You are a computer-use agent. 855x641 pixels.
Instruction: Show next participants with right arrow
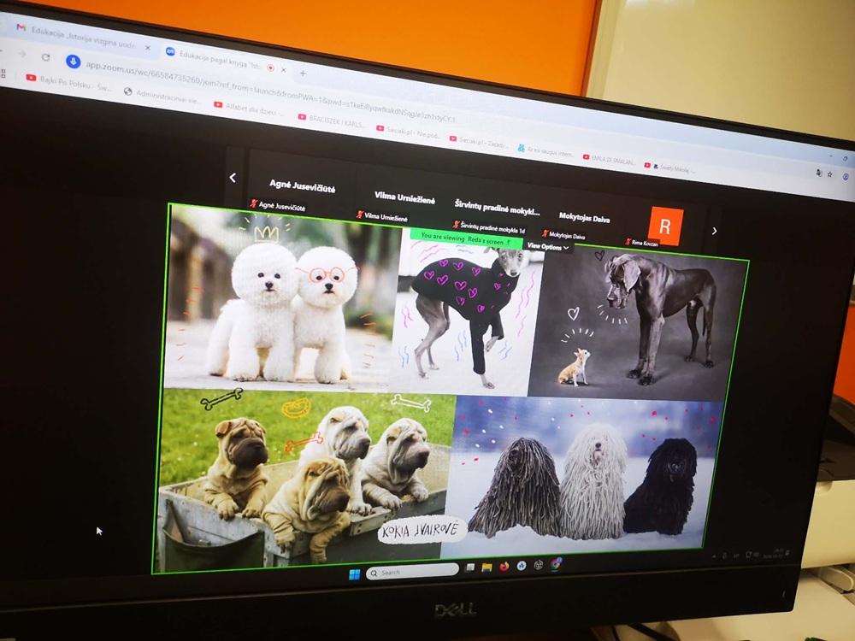pyautogui.click(x=714, y=231)
